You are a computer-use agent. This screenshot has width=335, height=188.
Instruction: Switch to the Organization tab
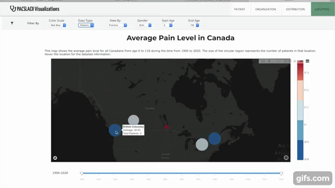(265, 9)
